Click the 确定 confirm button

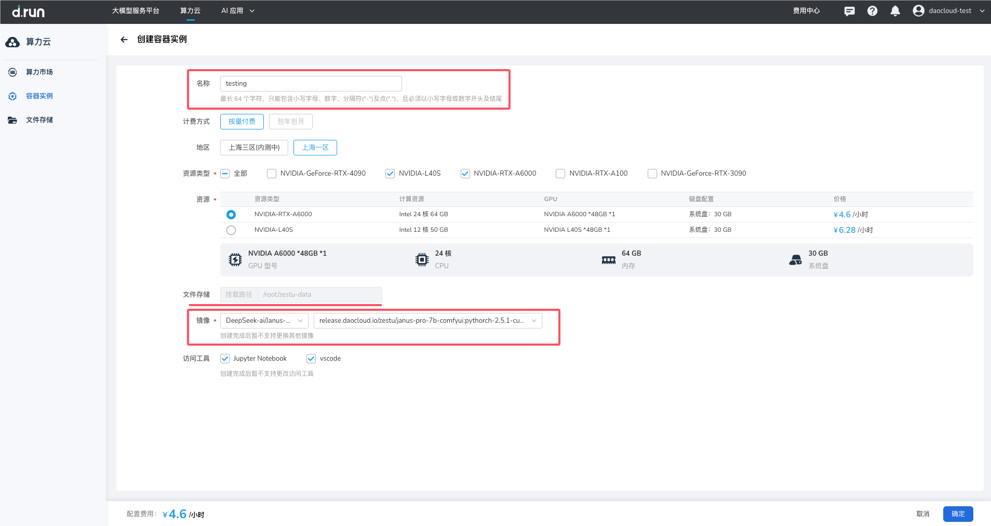tap(958, 514)
